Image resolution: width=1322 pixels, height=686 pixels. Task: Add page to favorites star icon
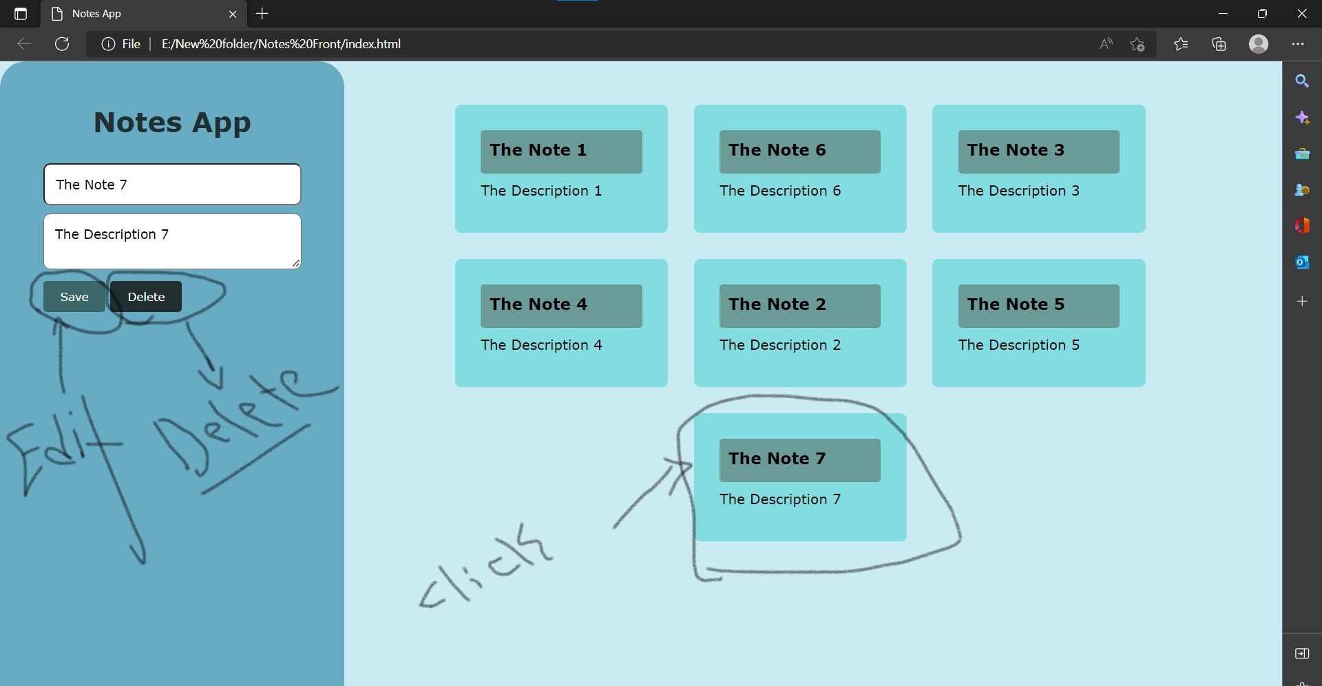1137,44
